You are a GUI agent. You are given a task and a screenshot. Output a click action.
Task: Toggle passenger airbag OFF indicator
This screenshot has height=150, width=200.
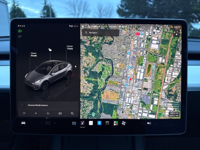pyautogui.click(x=176, y=27)
